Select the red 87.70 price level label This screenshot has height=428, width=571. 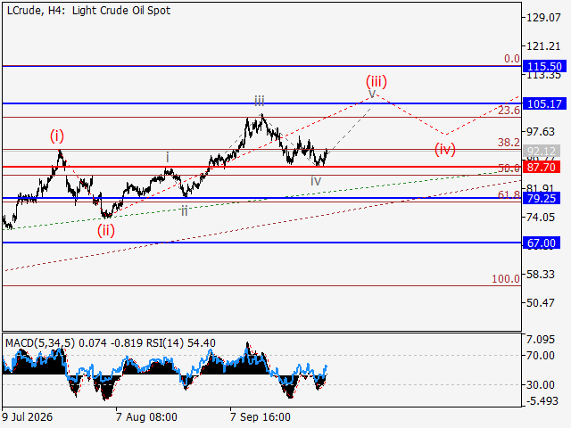542,167
